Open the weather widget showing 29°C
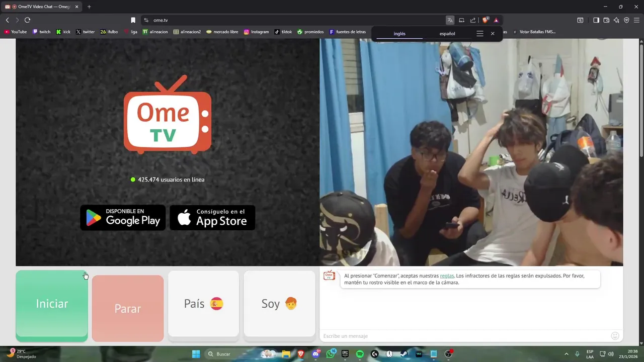 21,354
